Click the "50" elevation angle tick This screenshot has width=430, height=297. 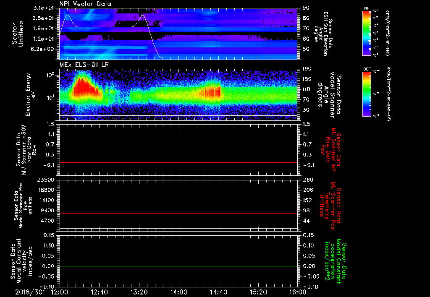click(306, 49)
